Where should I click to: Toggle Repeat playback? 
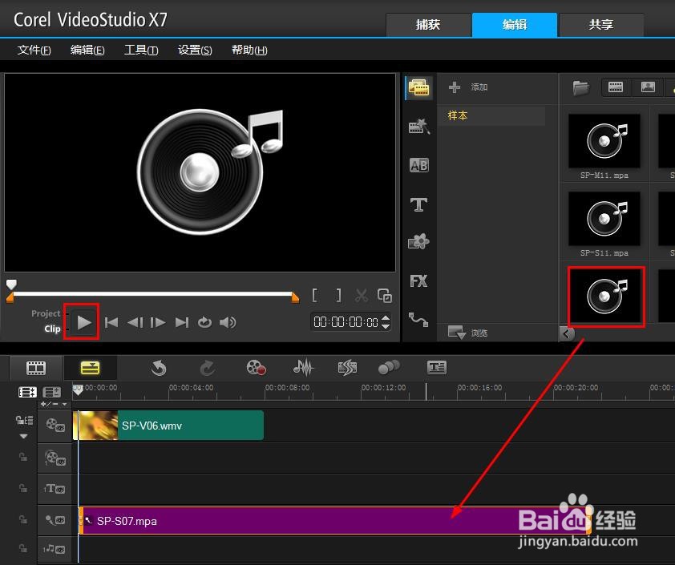tap(204, 322)
